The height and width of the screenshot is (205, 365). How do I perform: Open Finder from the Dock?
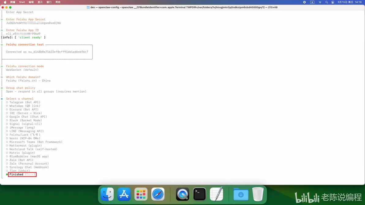click(x=107, y=194)
